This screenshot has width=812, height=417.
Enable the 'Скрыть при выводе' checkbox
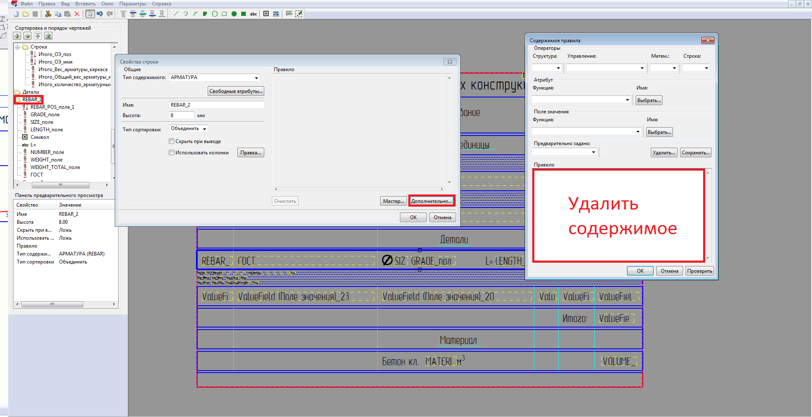pyautogui.click(x=171, y=141)
